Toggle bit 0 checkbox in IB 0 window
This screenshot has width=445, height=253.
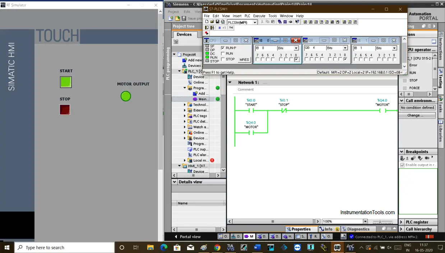tap(296, 59)
